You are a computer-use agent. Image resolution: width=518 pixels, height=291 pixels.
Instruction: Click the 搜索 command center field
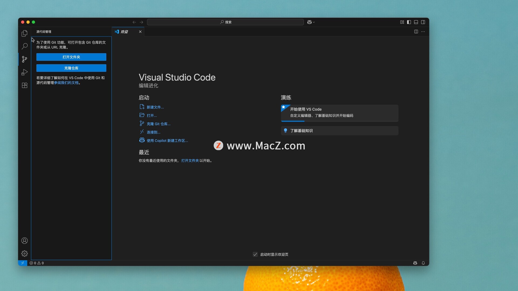(225, 22)
